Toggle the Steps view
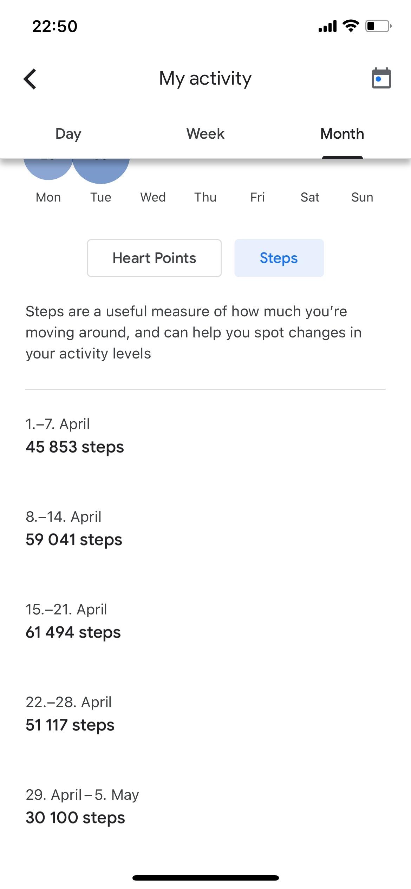Image resolution: width=411 pixels, height=889 pixels. click(x=279, y=258)
